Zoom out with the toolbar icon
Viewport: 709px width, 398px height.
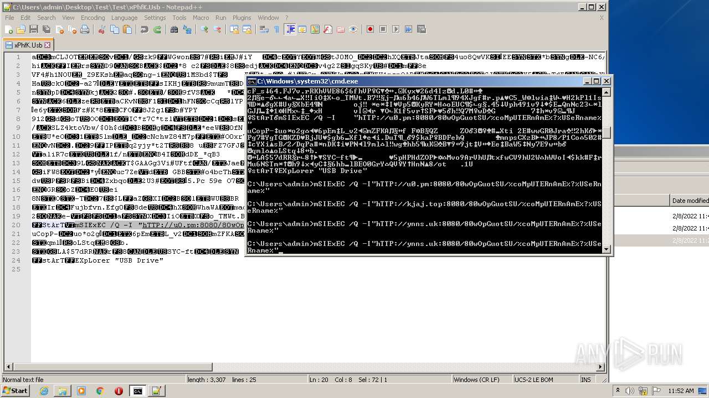coord(217,29)
